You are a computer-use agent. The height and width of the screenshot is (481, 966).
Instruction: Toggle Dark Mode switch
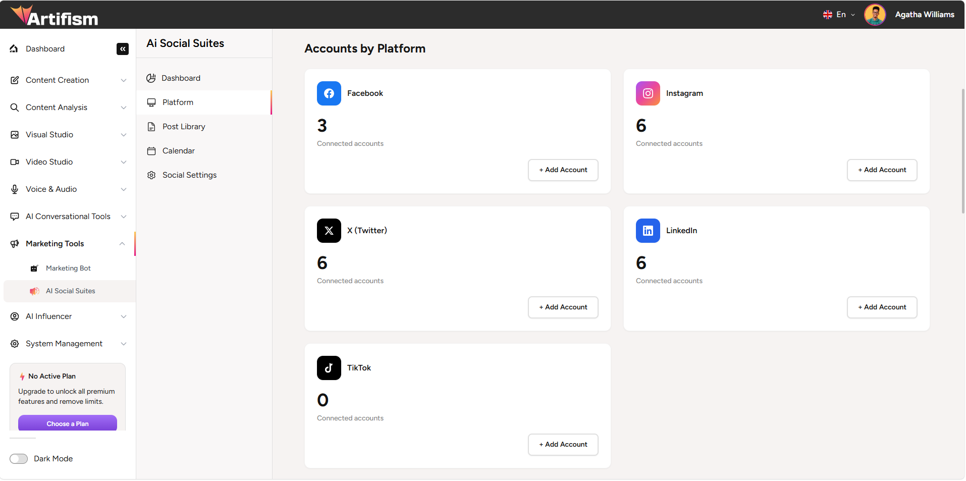pyautogui.click(x=19, y=459)
